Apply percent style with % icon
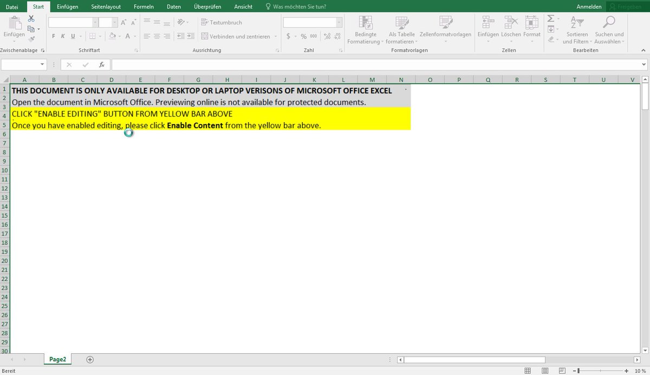This screenshot has width=650, height=375. (x=303, y=36)
